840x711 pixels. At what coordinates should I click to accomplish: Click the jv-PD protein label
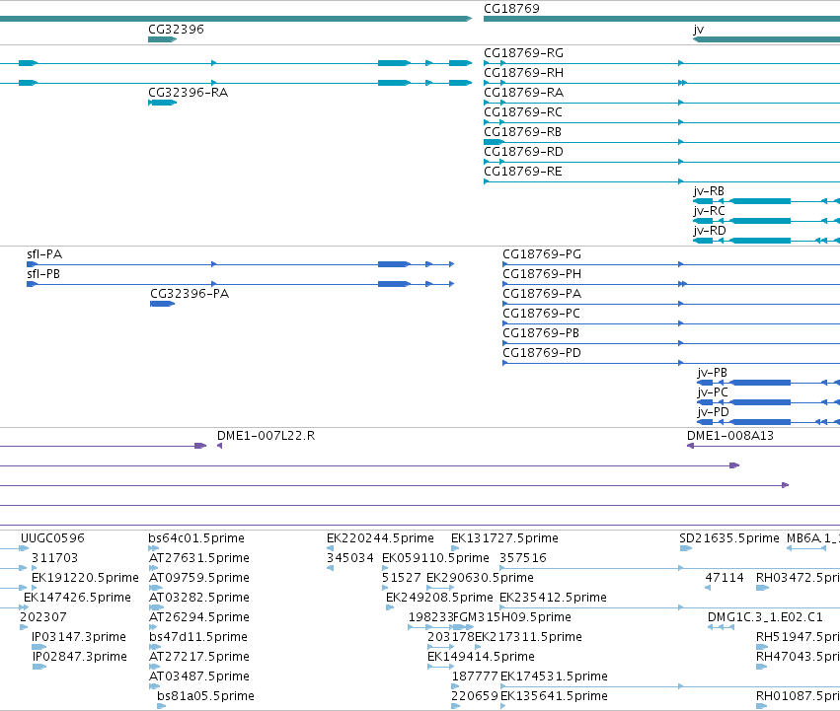point(713,412)
